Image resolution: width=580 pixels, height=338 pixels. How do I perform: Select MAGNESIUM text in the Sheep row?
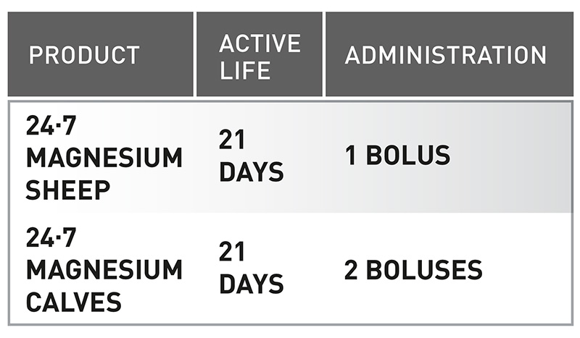pyautogui.click(x=104, y=158)
